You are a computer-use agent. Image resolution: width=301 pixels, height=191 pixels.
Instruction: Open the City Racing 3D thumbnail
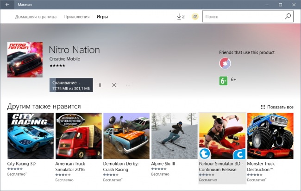click(31, 136)
